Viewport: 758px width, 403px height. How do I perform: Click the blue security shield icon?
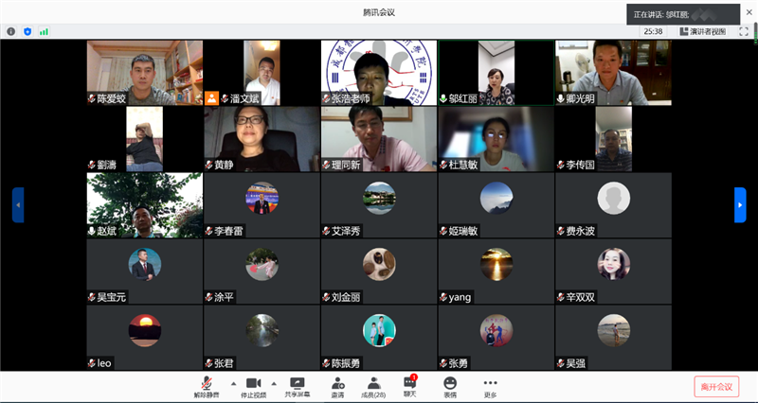click(x=27, y=31)
